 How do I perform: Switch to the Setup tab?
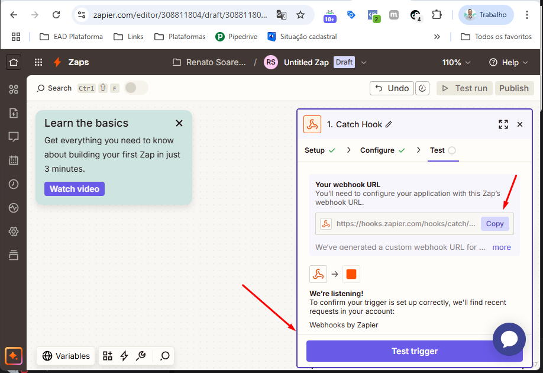tap(319, 150)
